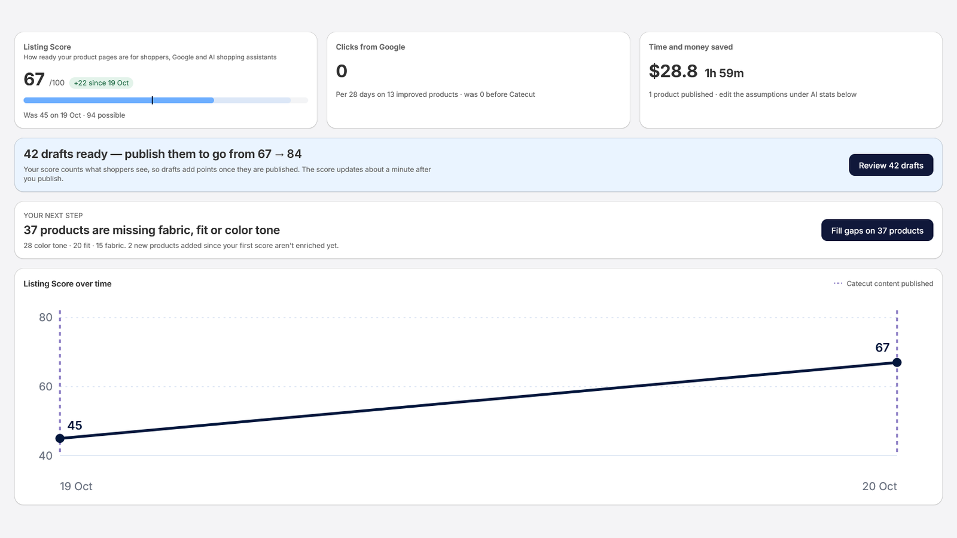Click the 80 y-axis label
This screenshot has height=538, width=957.
pyautogui.click(x=45, y=317)
